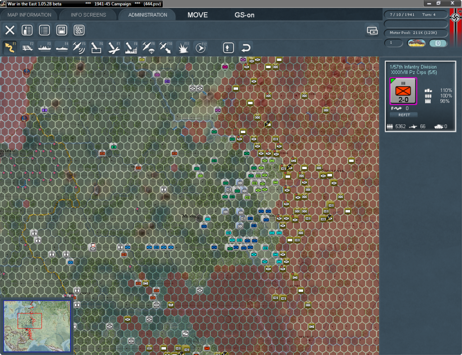Click the tank picture weather indicator
This screenshot has height=355, width=462.
(416, 43)
